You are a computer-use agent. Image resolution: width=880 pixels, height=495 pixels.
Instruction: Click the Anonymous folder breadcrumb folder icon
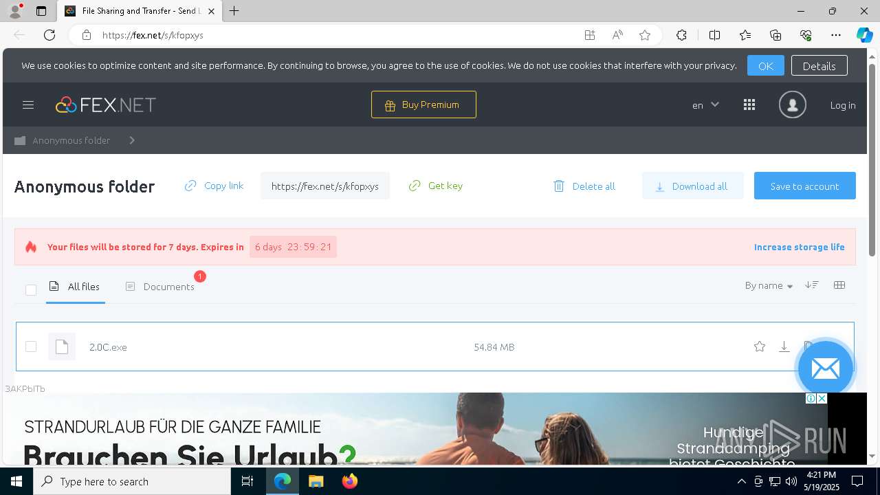20,140
